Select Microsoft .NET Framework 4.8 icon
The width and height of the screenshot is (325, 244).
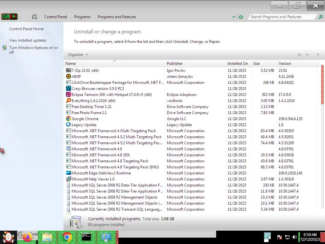pos(69,149)
